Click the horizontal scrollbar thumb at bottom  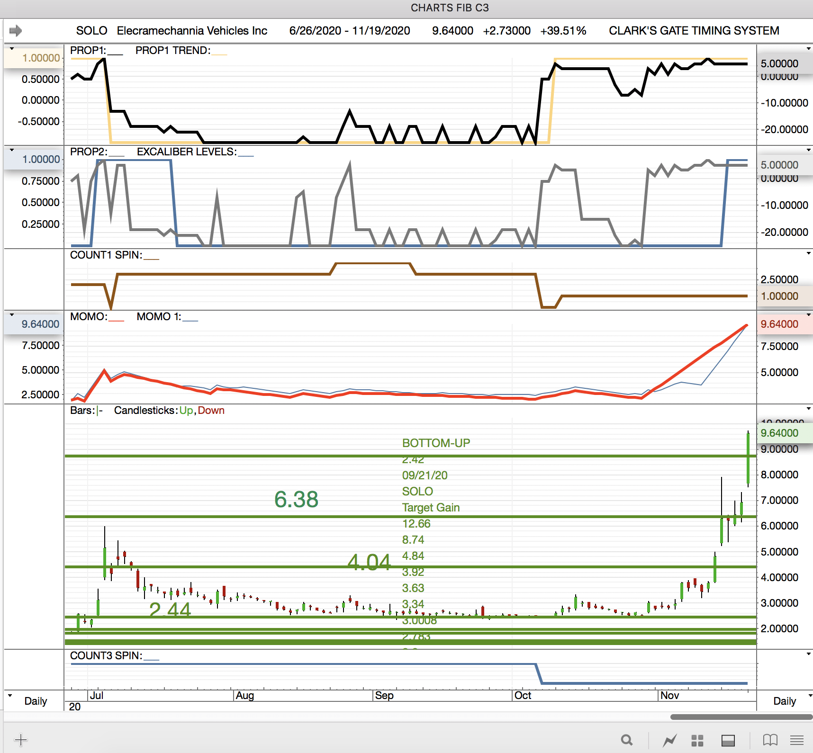click(741, 717)
